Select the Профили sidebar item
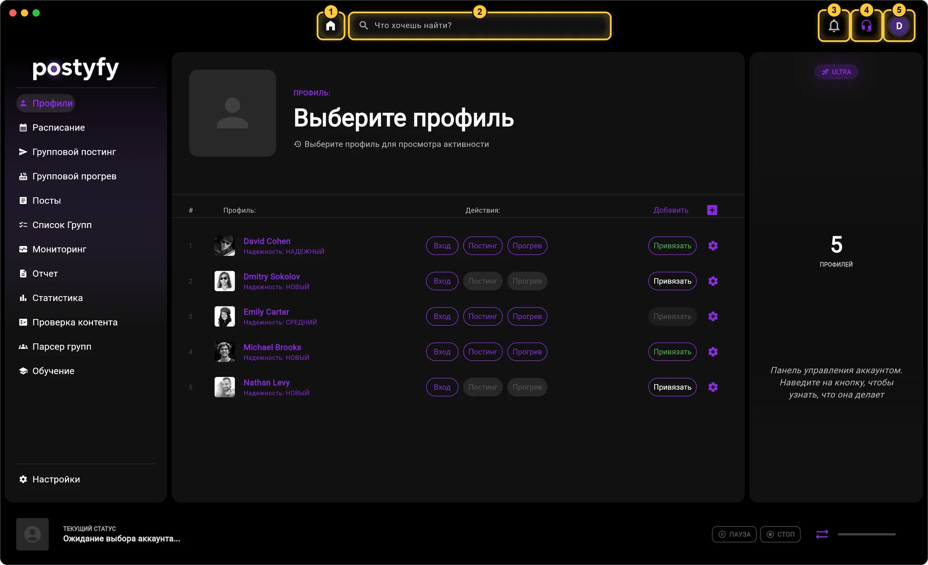928x565 pixels. pyautogui.click(x=45, y=103)
